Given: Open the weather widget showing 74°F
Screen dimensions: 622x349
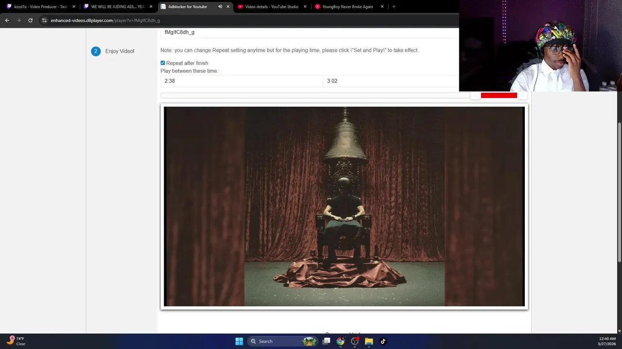Looking at the screenshot, I should tap(16, 341).
